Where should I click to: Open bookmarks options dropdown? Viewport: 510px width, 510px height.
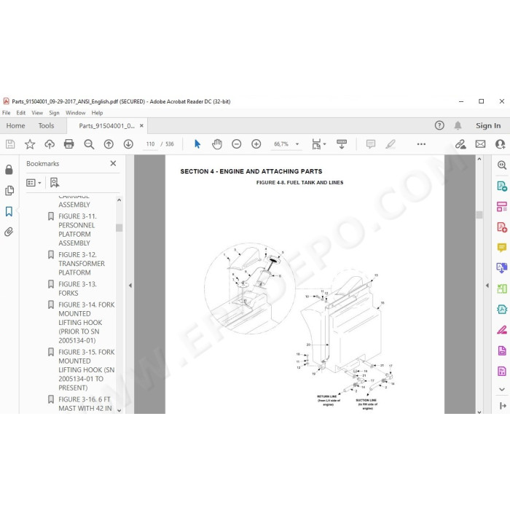click(34, 183)
